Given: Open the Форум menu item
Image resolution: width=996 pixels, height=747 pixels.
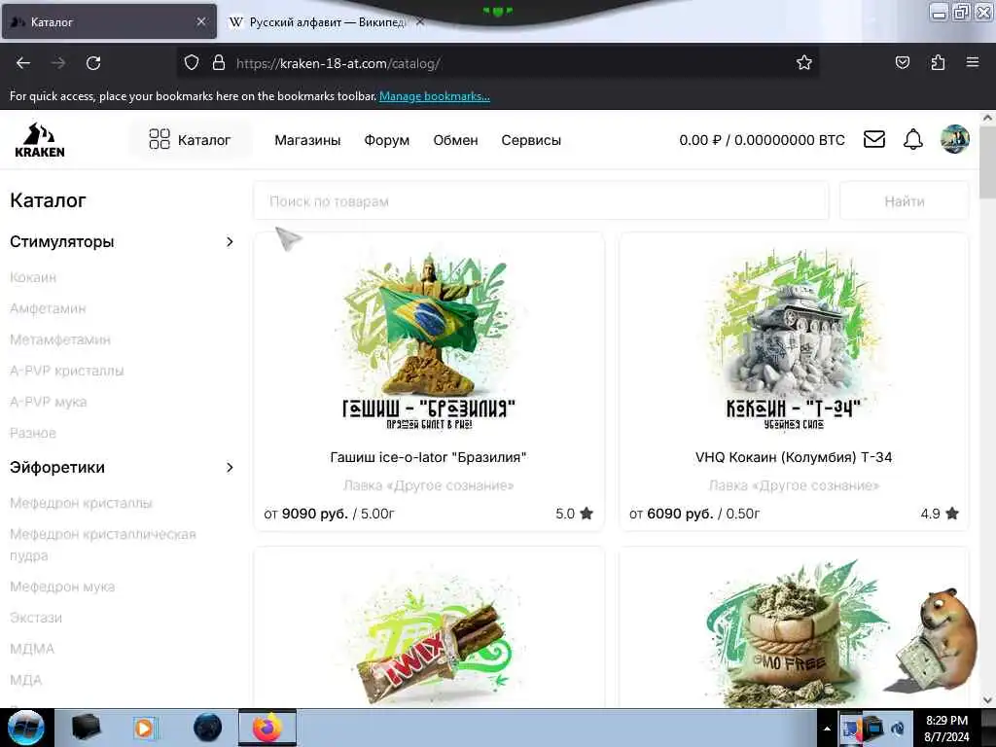Looking at the screenshot, I should tap(387, 140).
